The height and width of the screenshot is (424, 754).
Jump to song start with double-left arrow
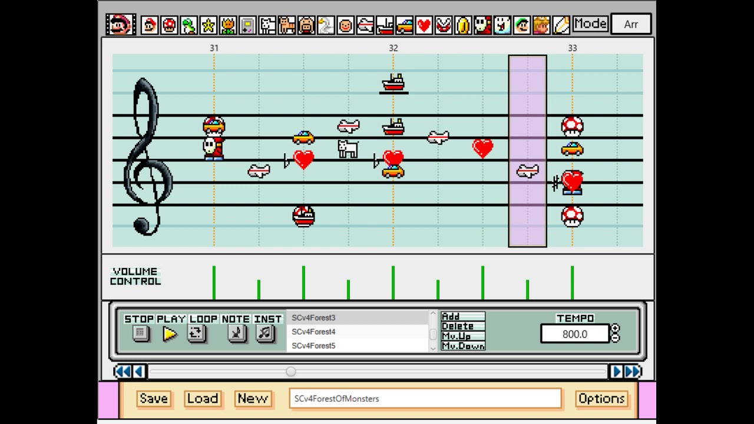[x=123, y=371]
